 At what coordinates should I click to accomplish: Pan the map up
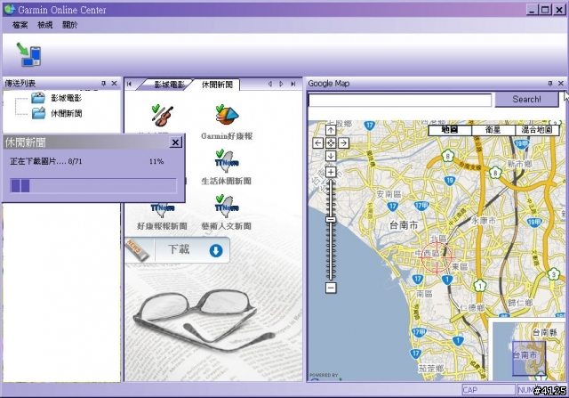331,130
